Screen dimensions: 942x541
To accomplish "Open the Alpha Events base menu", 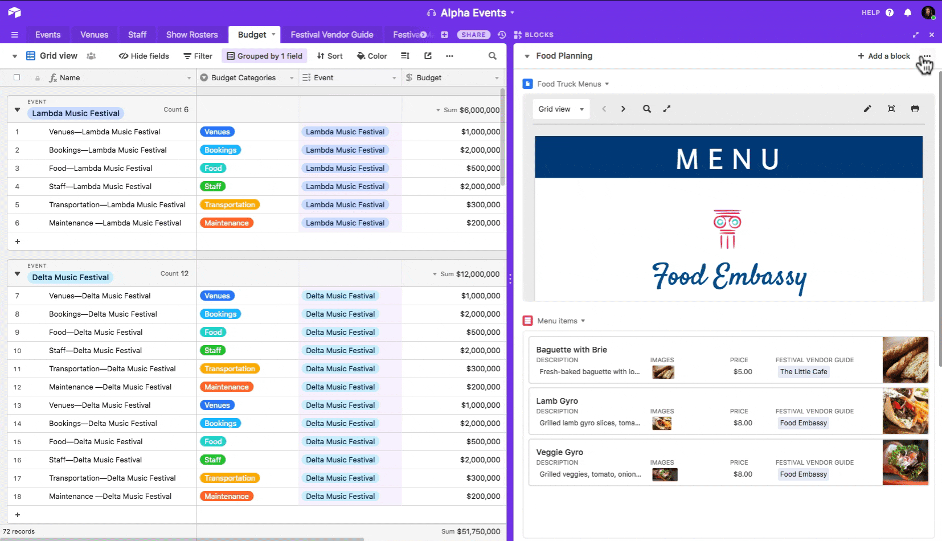I will [471, 13].
